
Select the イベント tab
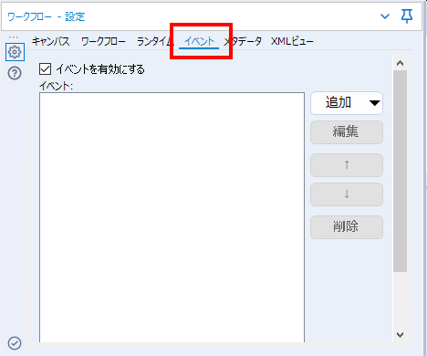pyautogui.click(x=199, y=41)
